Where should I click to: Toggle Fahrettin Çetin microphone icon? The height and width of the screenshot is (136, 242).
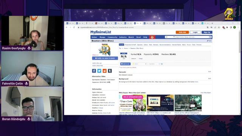point(26,83)
